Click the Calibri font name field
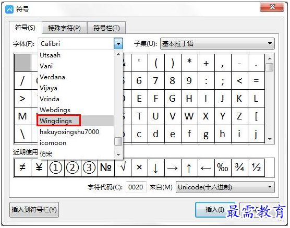This screenshot has height=228, width=290. tap(76, 44)
